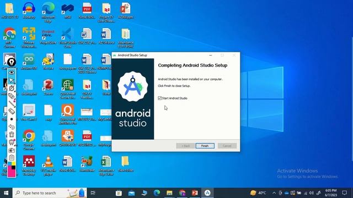Select the New folder desktop icon
The width and height of the screenshot is (353, 198).
point(126,164)
